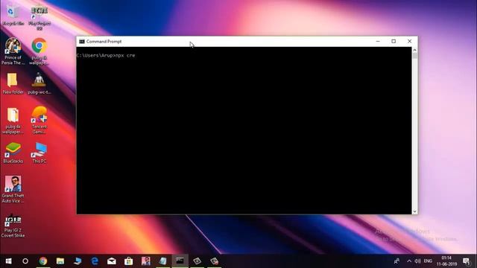Show hidden system tray icons
Image resolution: width=477 pixels, height=268 pixels.
(x=409, y=261)
